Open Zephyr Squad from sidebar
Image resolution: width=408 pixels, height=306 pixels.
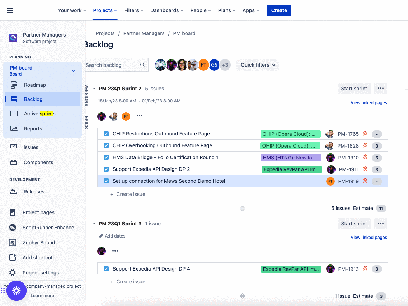tap(39, 243)
